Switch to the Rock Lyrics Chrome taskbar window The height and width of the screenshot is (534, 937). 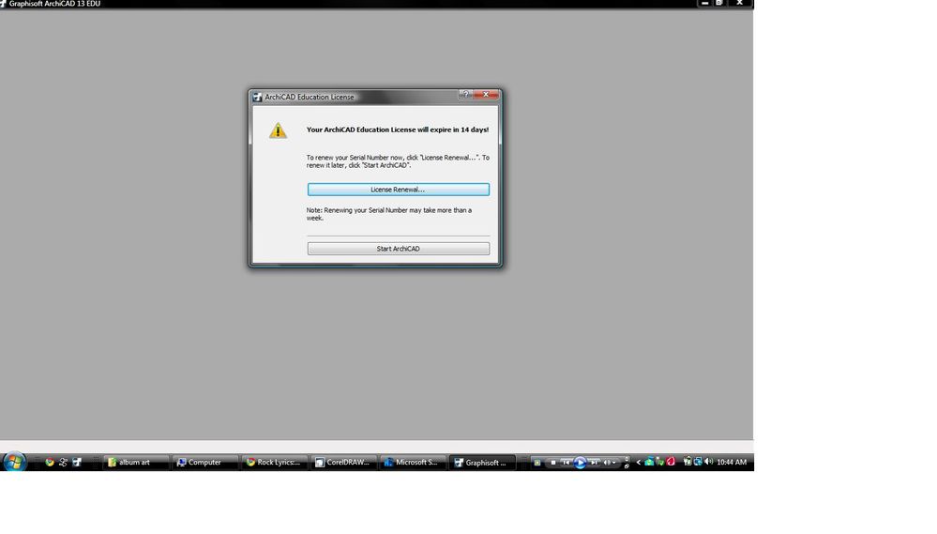(274, 463)
